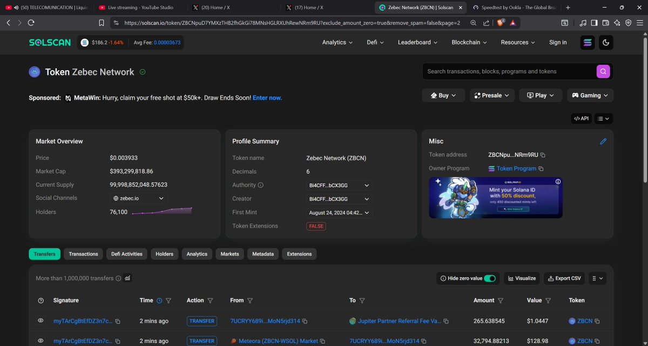Image resolution: width=648 pixels, height=346 pixels.
Task: Open the Play dropdown
Action: pyautogui.click(x=541, y=96)
